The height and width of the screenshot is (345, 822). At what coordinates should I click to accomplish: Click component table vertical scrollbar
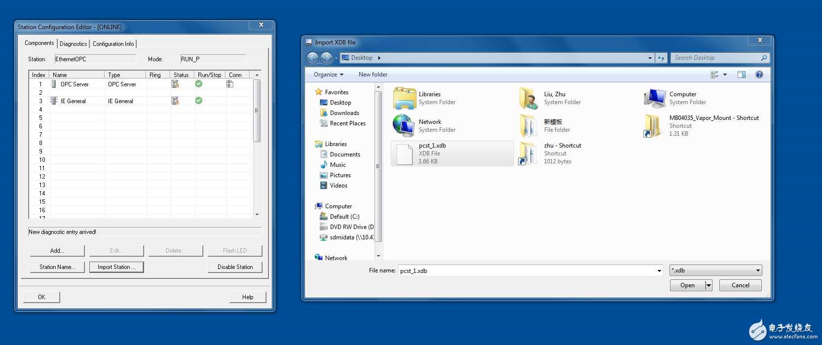257,145
